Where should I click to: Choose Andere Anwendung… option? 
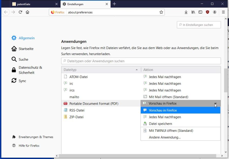point(180,137)
